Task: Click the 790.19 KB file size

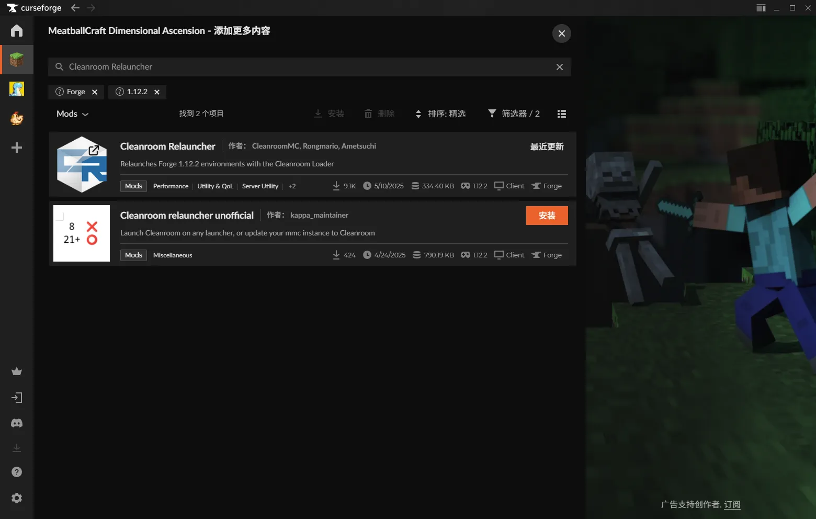Action: click(434, 255)
